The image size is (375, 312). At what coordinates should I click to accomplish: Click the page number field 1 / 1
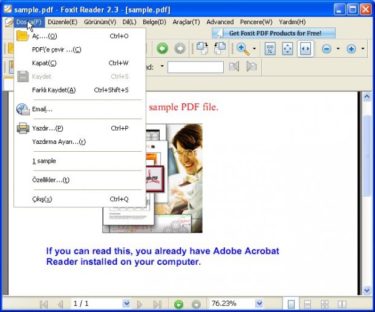pyautogui.click(x=97, y=304)
